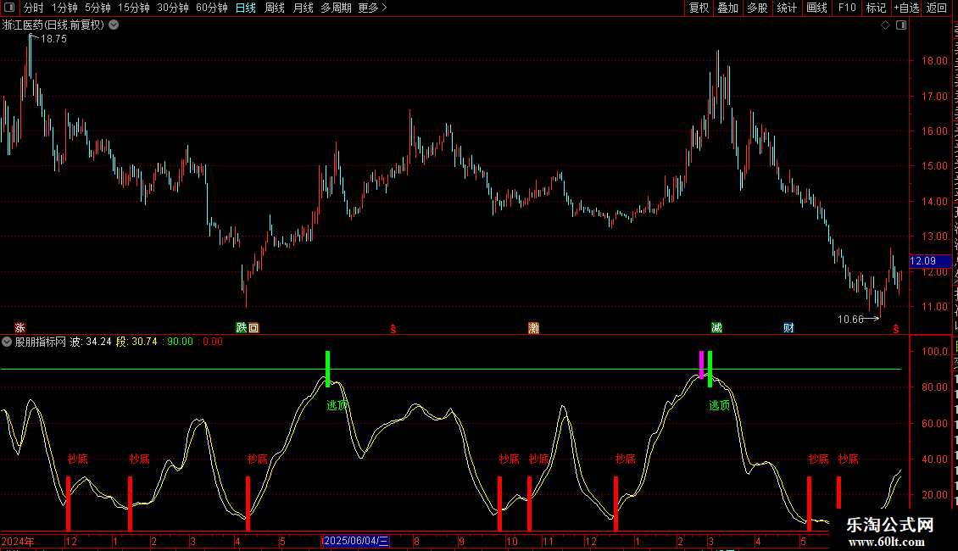Click the red $ marker below the June candles
Image resolution: width=958 pixels, height=551 pixels.
(393, 329)
